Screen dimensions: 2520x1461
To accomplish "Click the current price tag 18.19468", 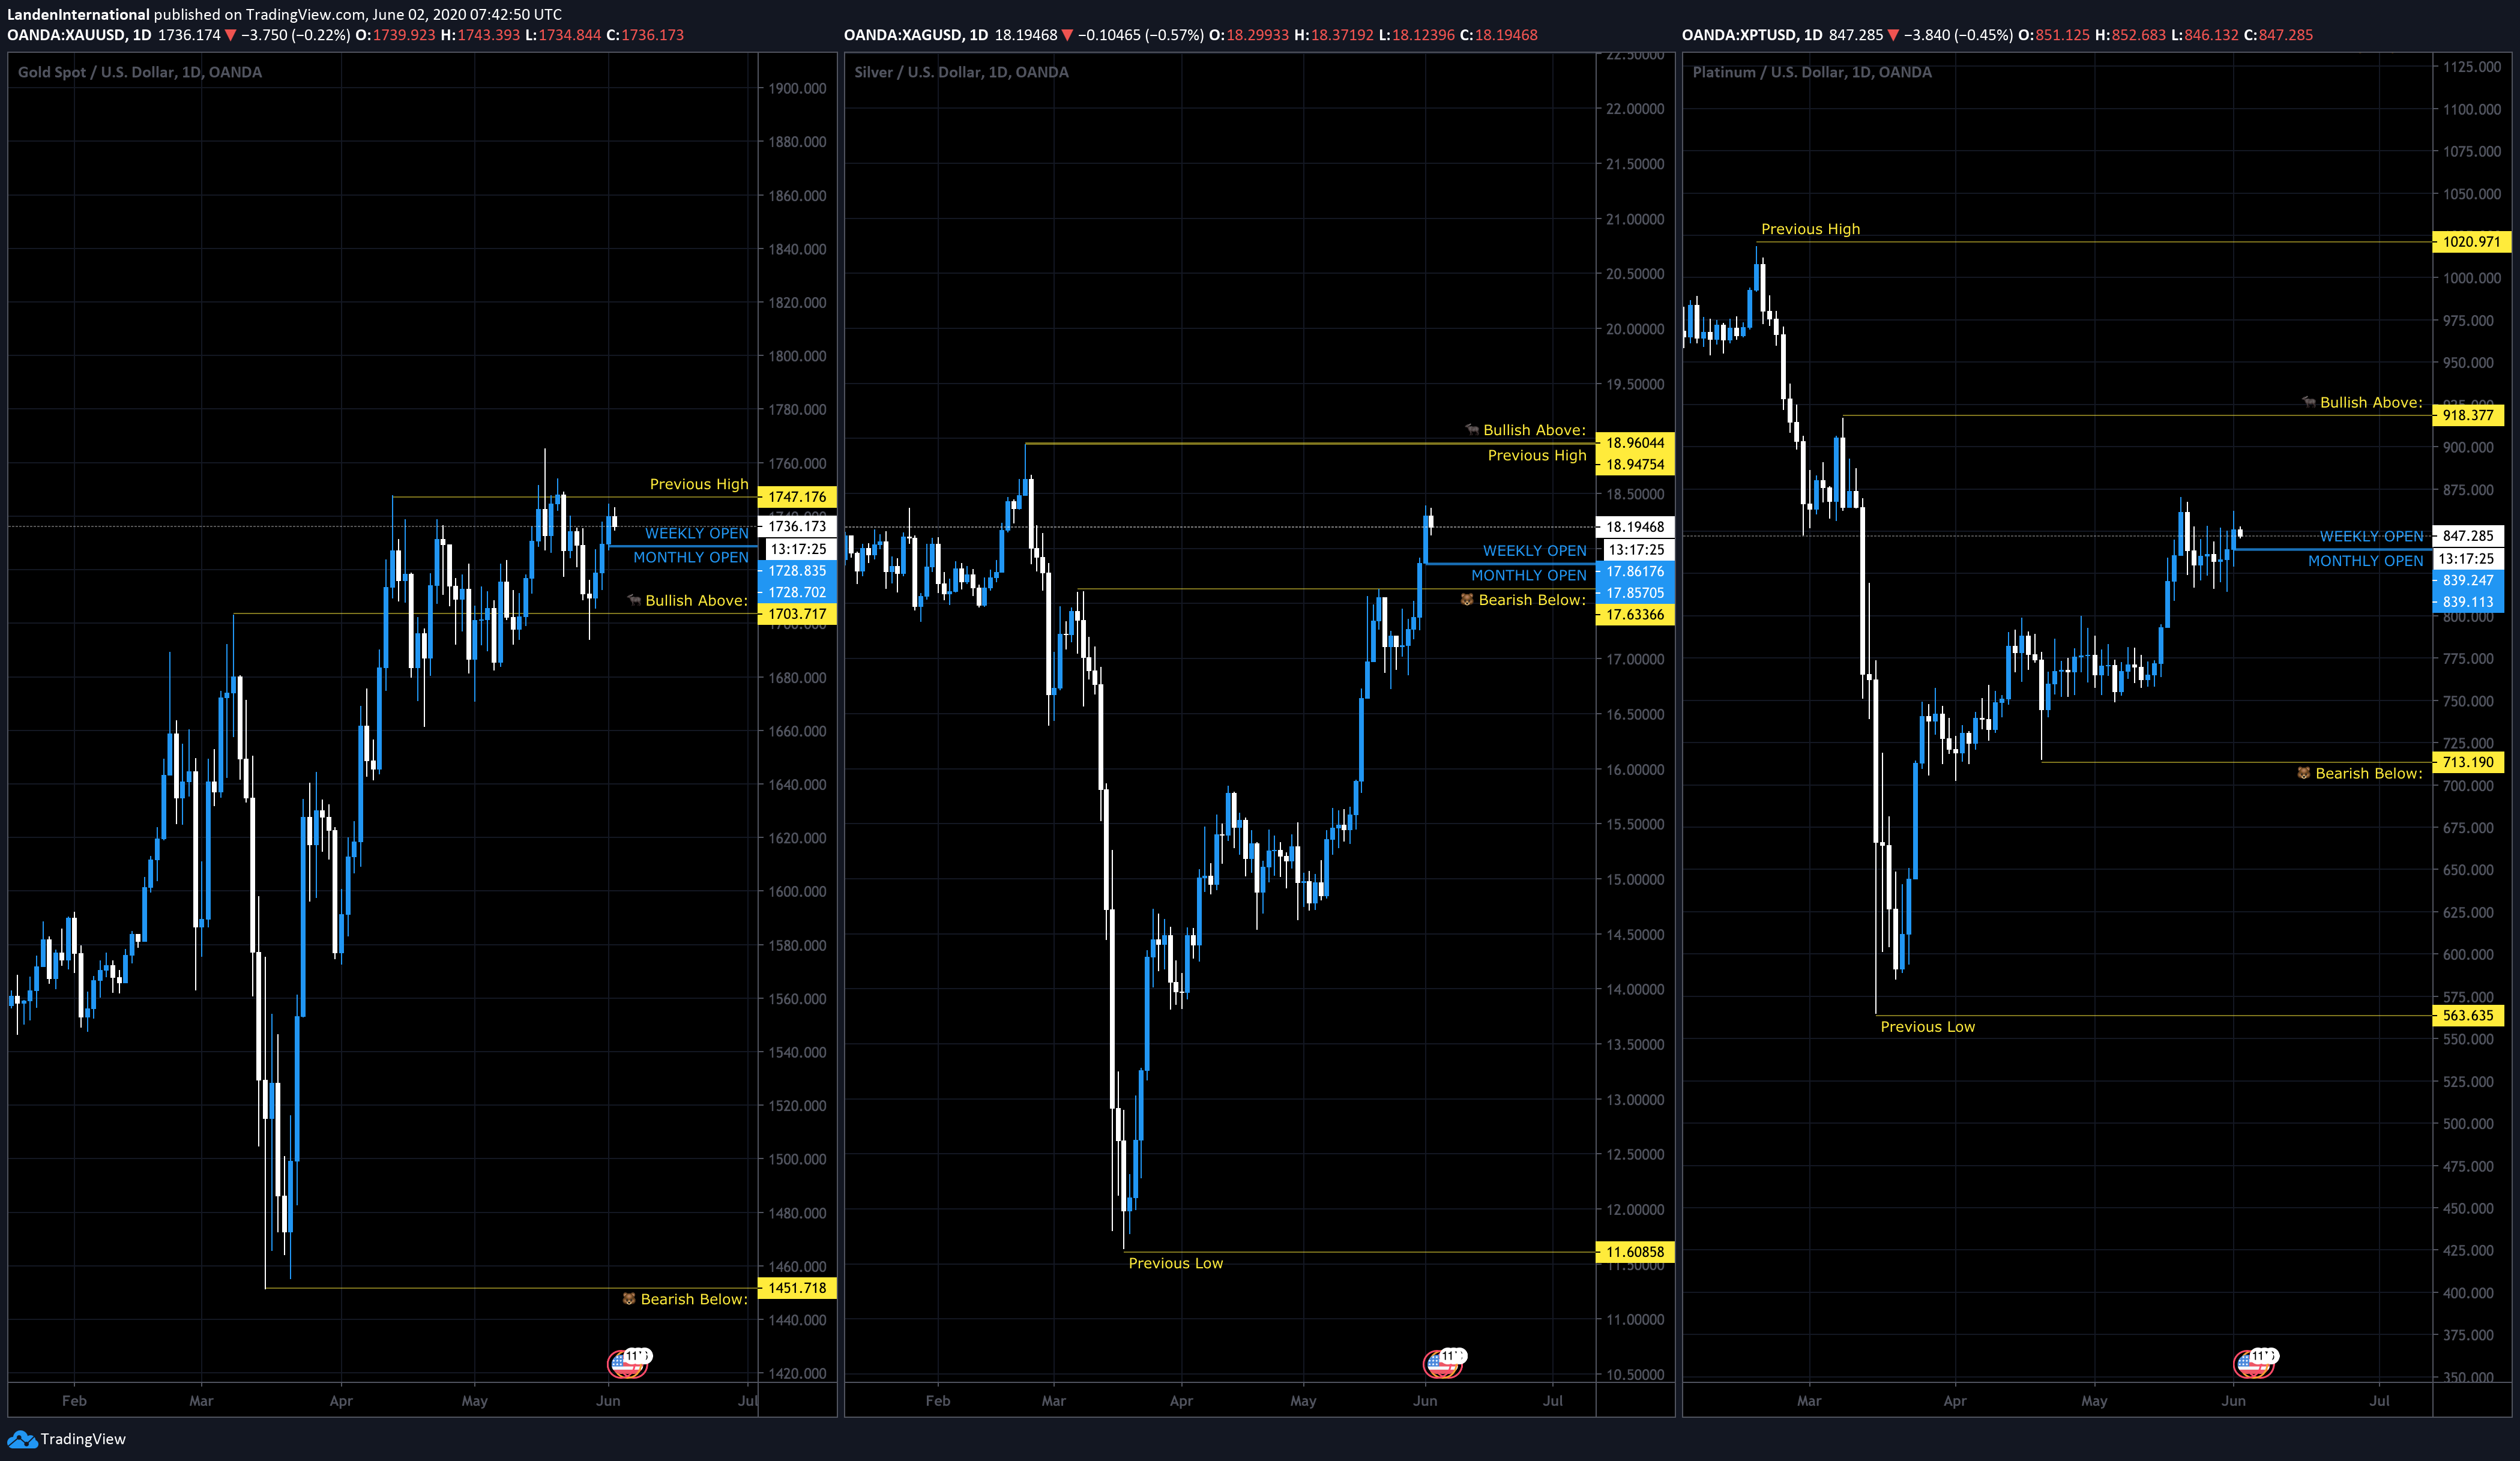I will click(1635, 527).
